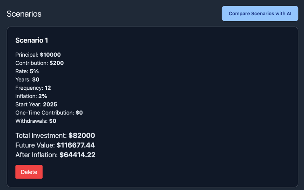Click the Contribution $200 line
304x190 pixels.
point(40,63)
